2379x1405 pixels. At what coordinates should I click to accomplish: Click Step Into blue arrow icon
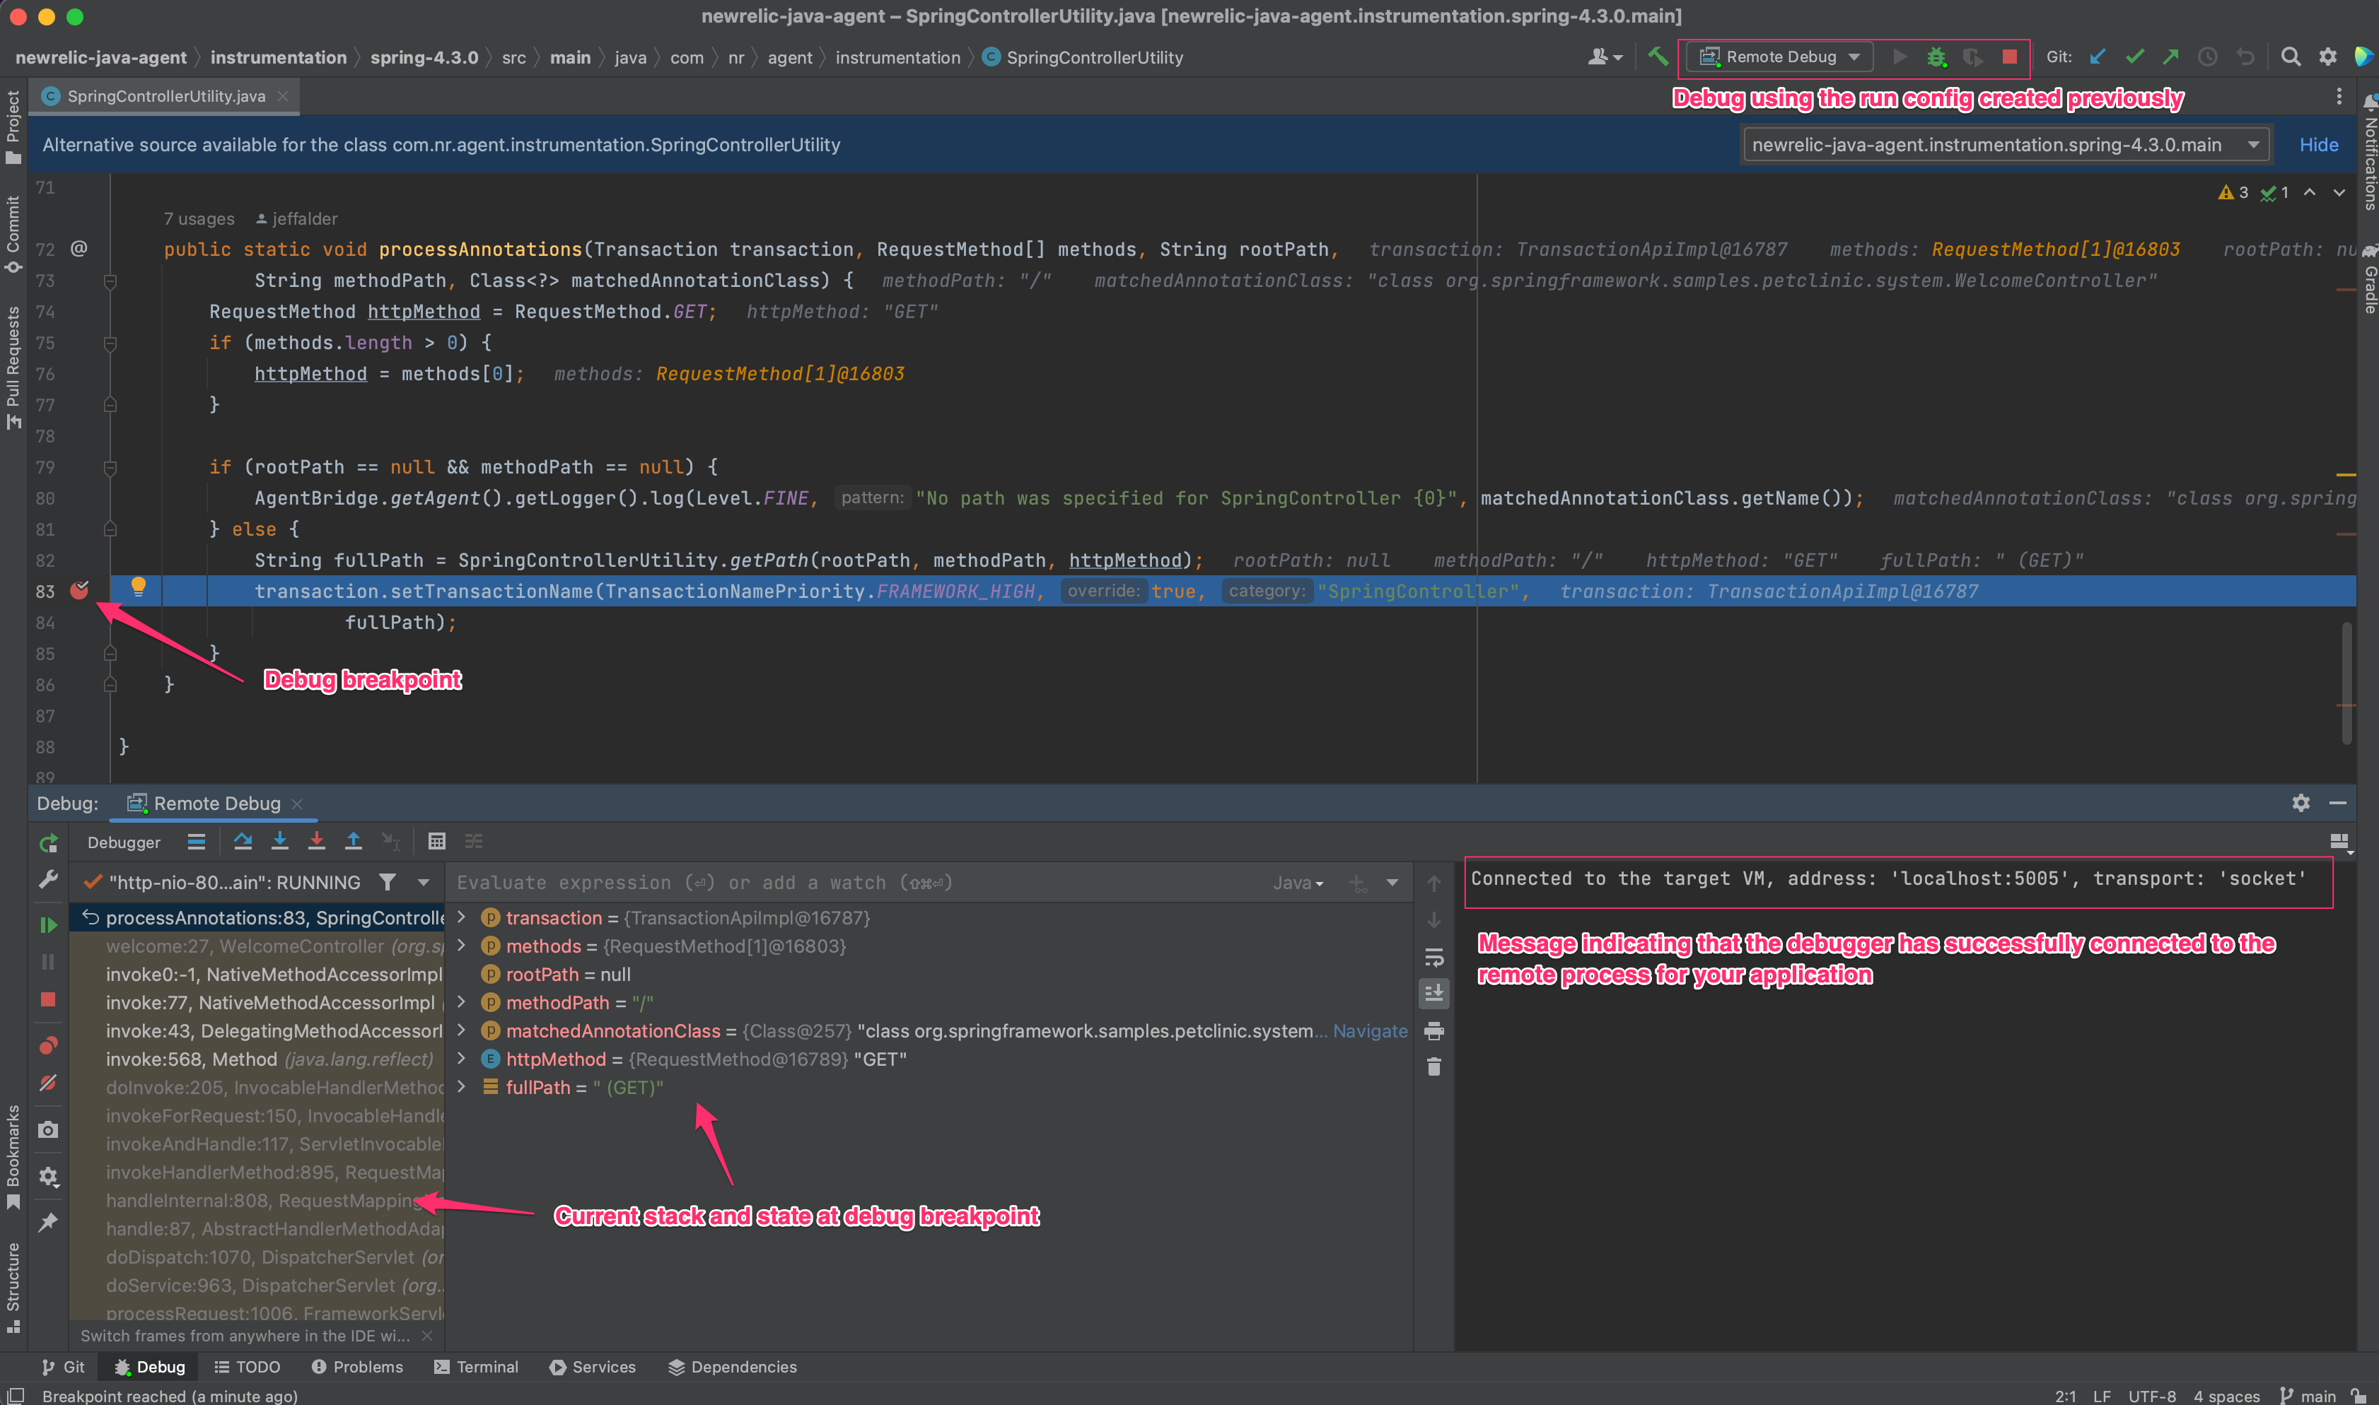coord(279,841)
